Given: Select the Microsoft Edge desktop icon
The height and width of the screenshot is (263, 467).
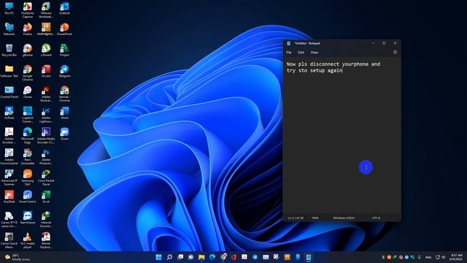Looking at the screenshot, I should coord(28,135).
